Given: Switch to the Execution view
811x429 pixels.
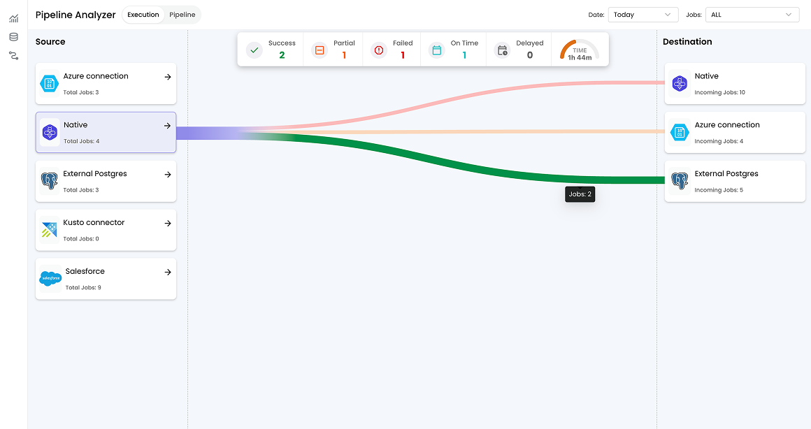Looking at the screenshot, I should click(143, 15).
